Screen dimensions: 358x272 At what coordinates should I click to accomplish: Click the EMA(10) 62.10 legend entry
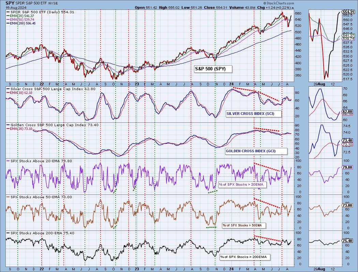(x=20, y=92)
